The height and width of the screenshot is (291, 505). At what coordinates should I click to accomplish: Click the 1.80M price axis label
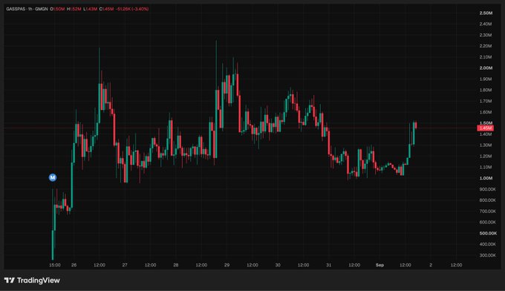[x=486, y=90]
